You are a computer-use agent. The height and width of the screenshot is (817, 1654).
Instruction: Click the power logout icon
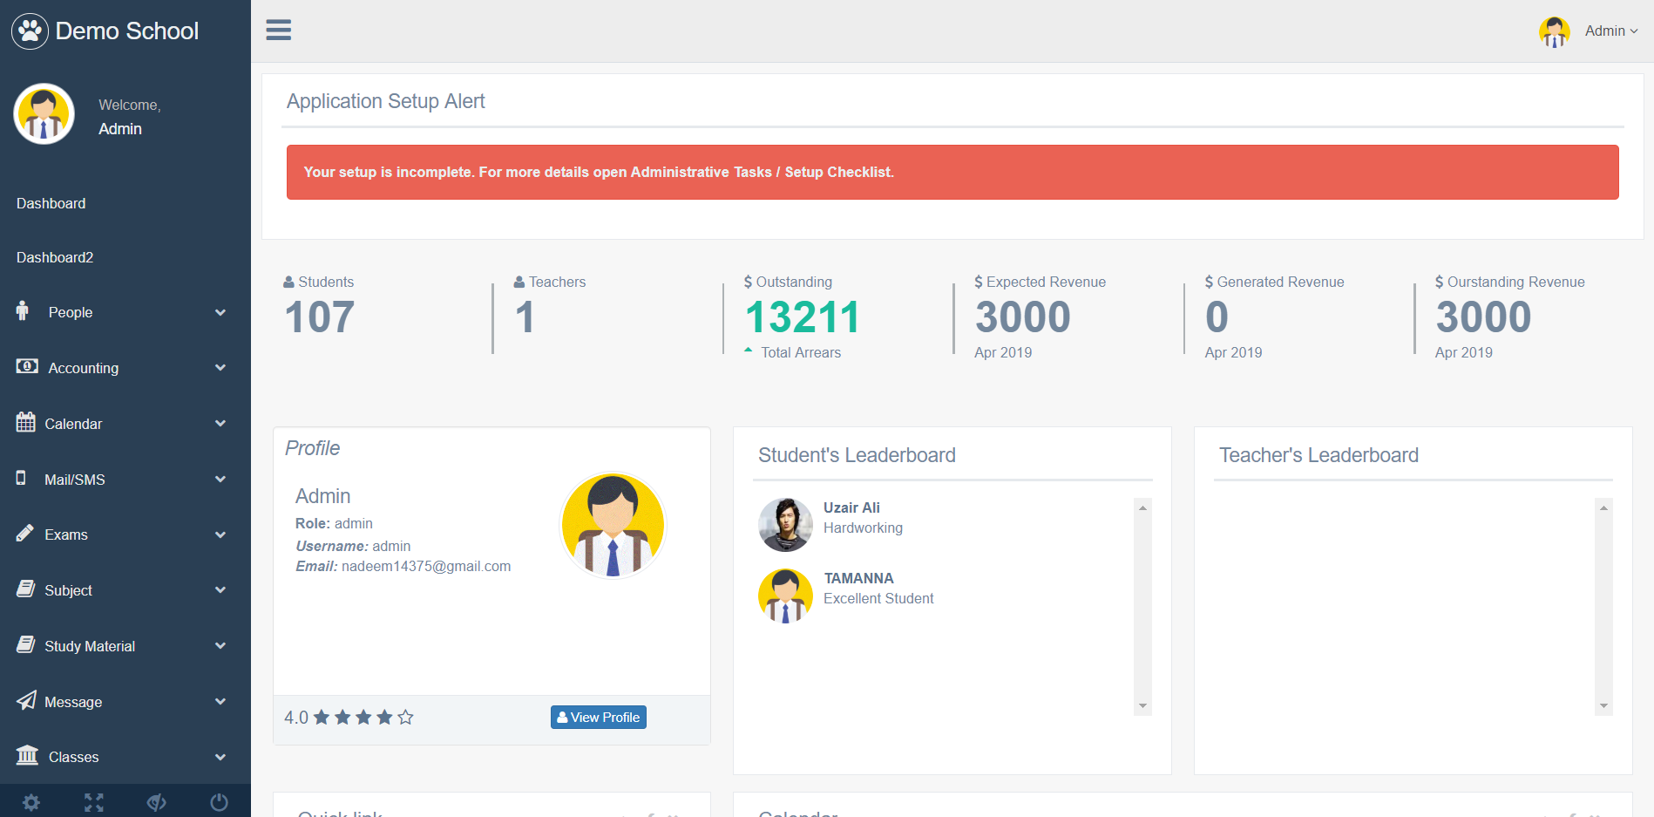click(x=220, y=802)
